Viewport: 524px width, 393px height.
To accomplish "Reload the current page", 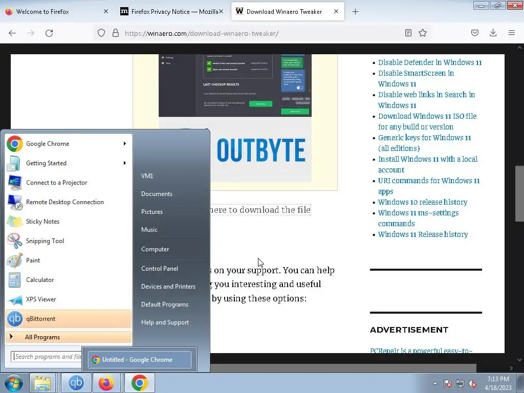I will coord(49,33).
